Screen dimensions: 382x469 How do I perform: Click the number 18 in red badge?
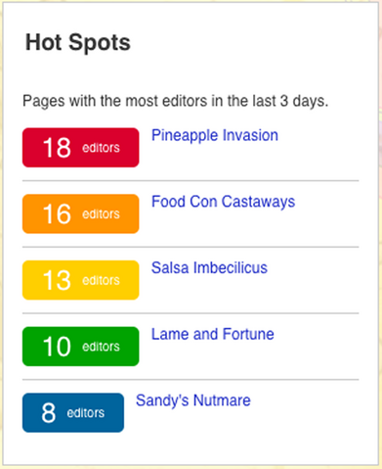[x=57, y=148]
